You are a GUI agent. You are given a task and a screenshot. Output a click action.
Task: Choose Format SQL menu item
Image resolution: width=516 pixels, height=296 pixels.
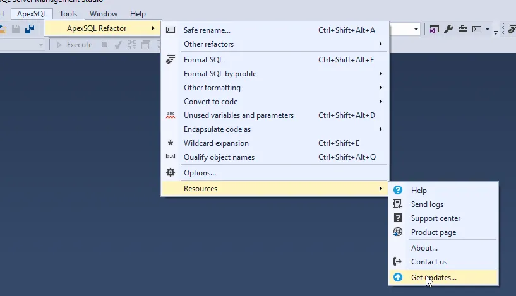click(275, 60)
